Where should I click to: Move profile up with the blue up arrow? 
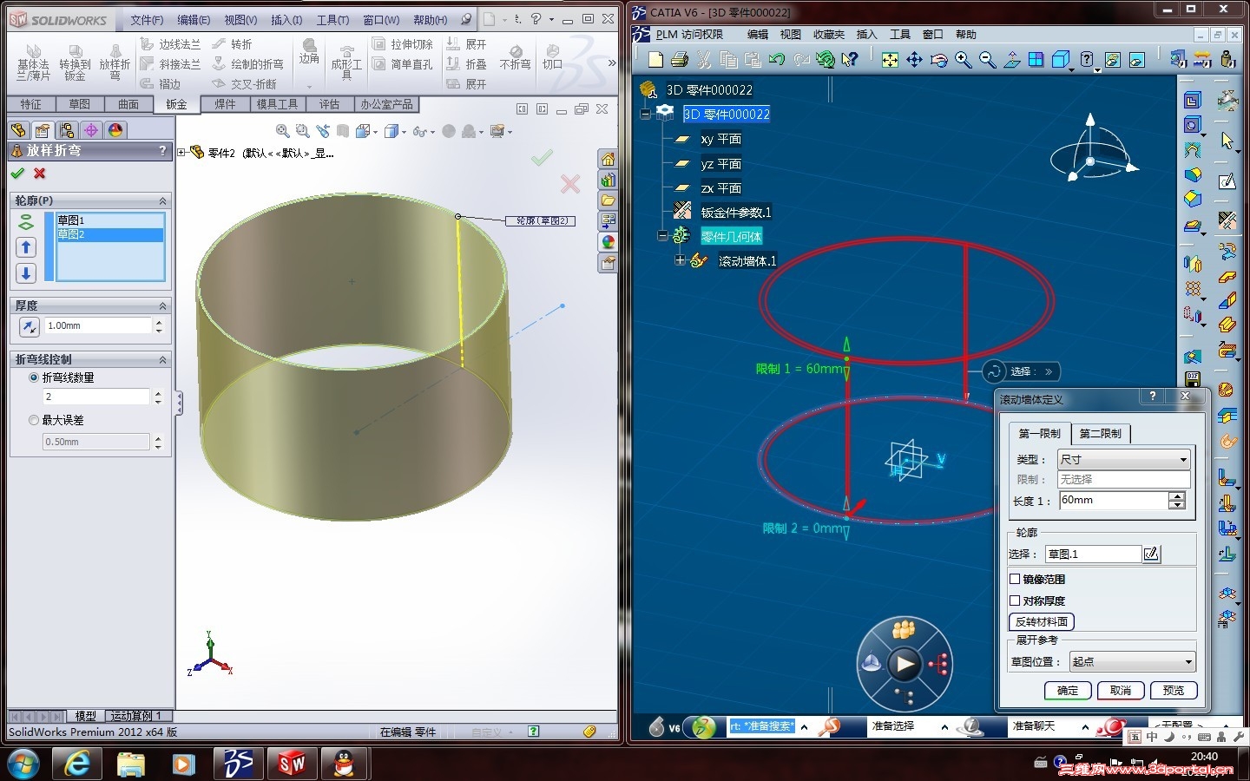point(26,247)
